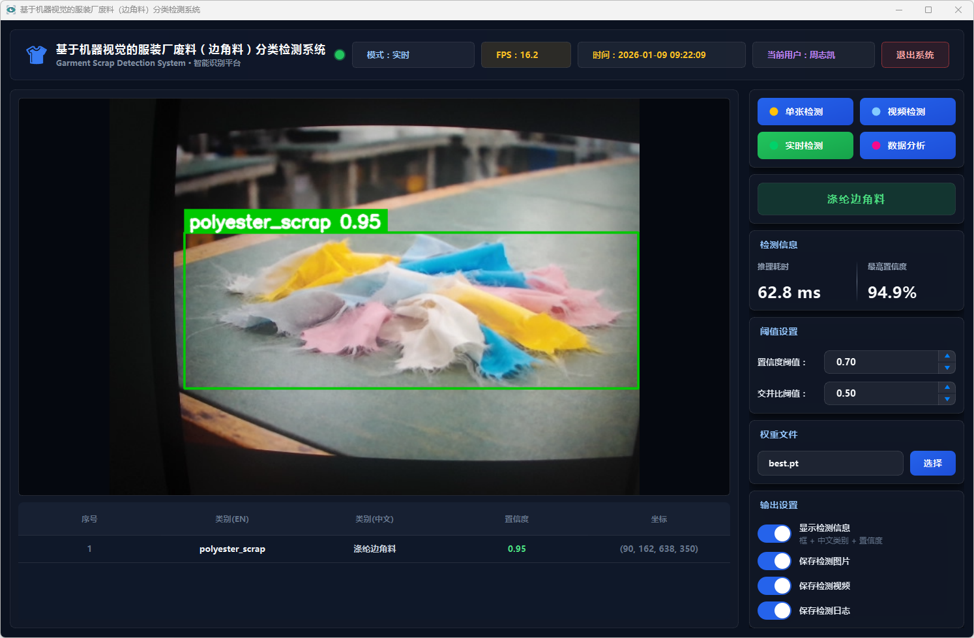The image size is (974, 638).
Task: Click the best.pt weight file field
Action: (x=830, y=463)
